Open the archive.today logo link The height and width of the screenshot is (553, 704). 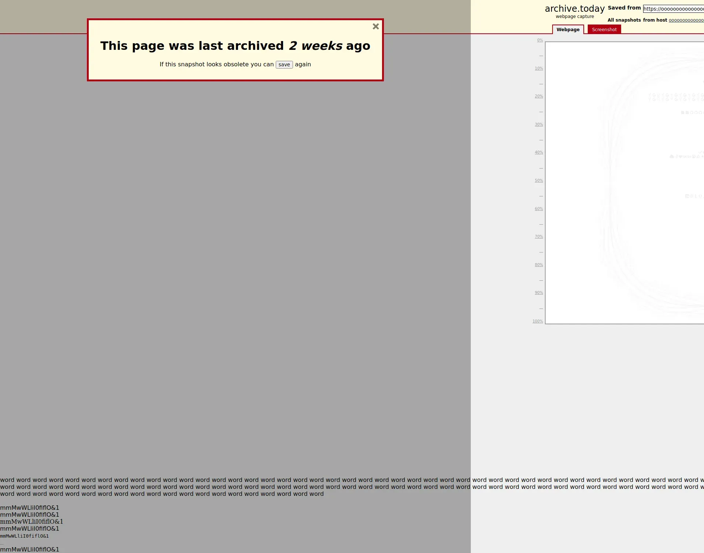(575, 8)
